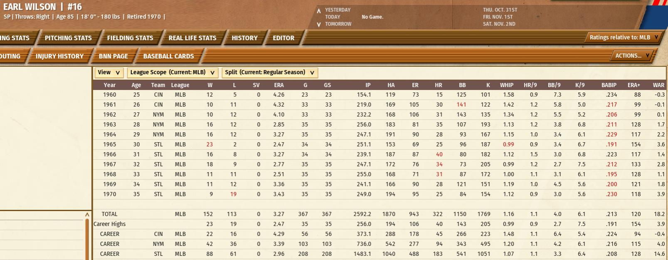Switch to the Pitching Stats tab
Screen dimensions: 668x260
(x=68, y=38)
